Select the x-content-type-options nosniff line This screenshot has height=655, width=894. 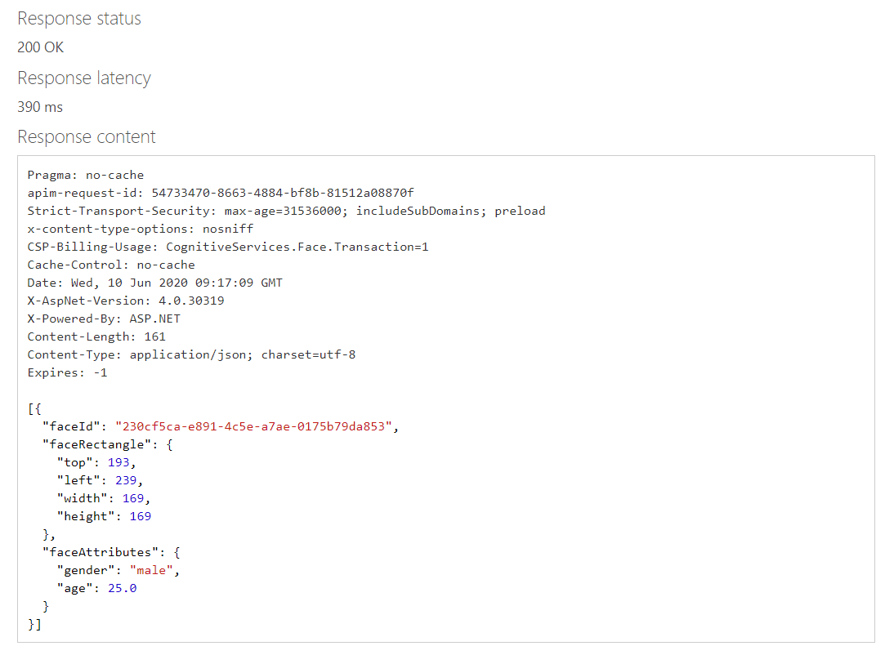point(141,229)
